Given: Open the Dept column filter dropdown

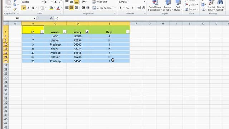Looking at the screenshot, I should [128, 32].
